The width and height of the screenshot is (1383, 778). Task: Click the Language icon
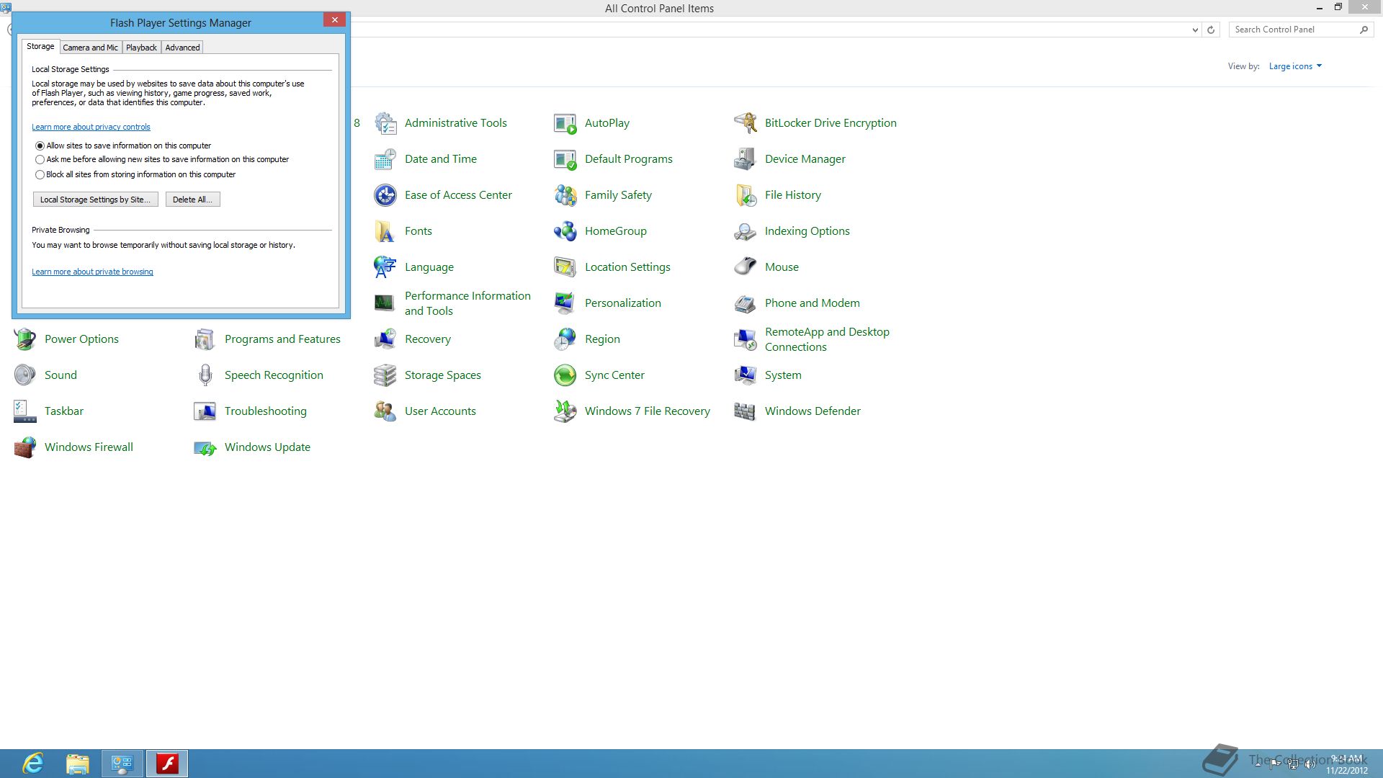(385, 267)
